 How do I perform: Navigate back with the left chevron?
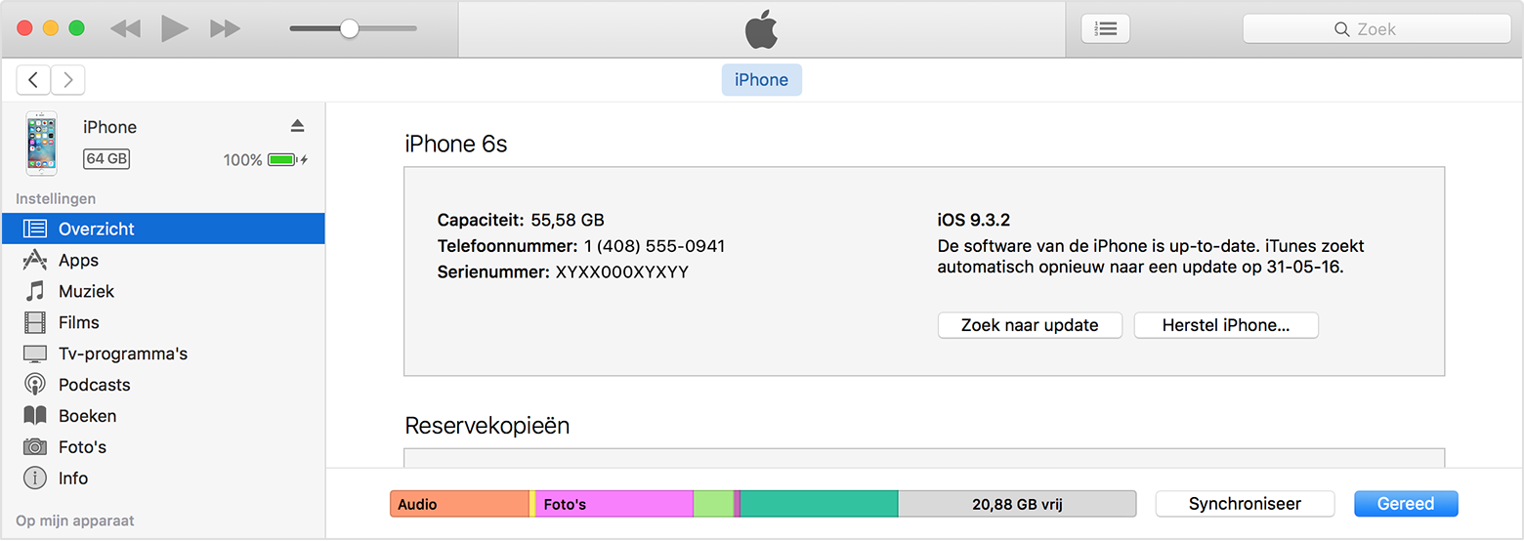(34, 80)
